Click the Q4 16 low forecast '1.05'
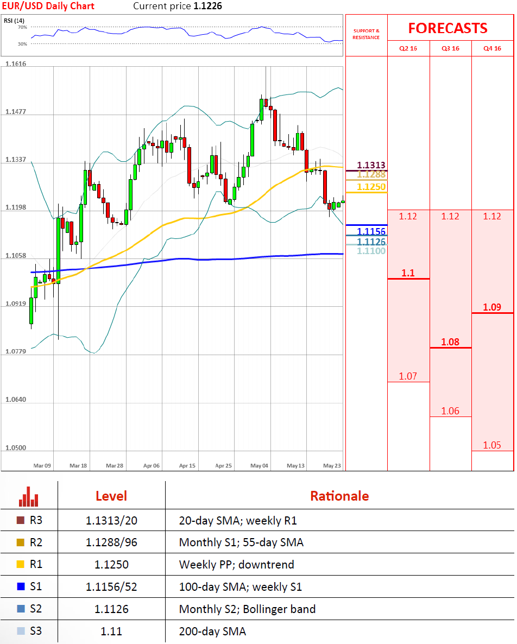517x644 pixels. point(492,445)
